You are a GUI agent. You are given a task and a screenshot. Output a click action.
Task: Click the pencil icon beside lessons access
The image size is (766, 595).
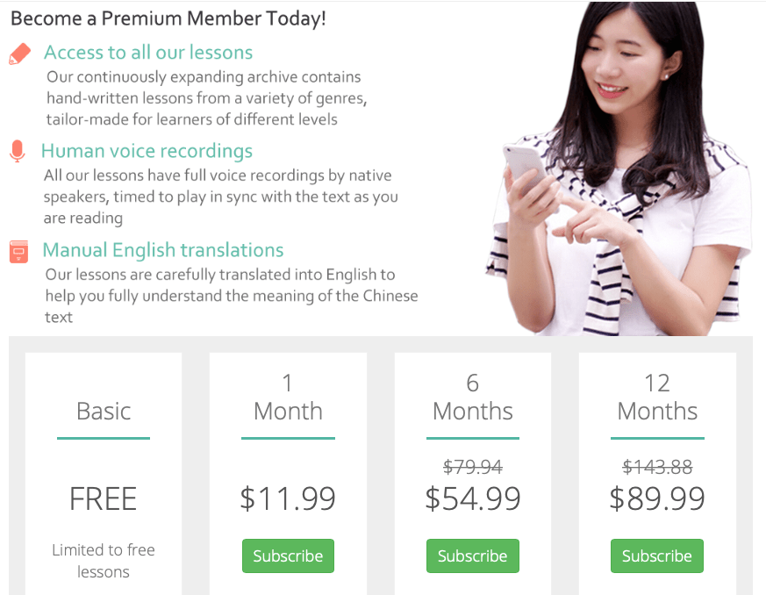19,54
